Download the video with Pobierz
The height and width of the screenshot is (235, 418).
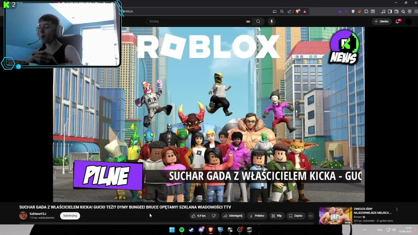pyautogui.click(x=257, y=216)
